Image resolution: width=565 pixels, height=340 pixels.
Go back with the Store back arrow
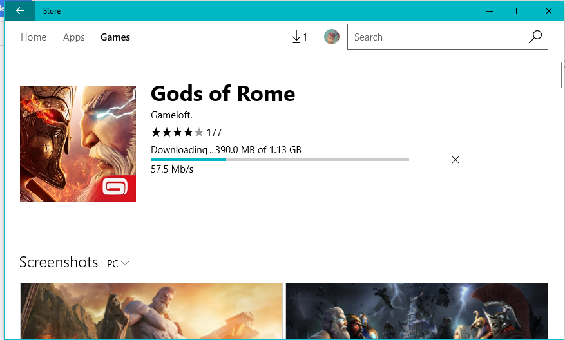[x=20, y=11]
